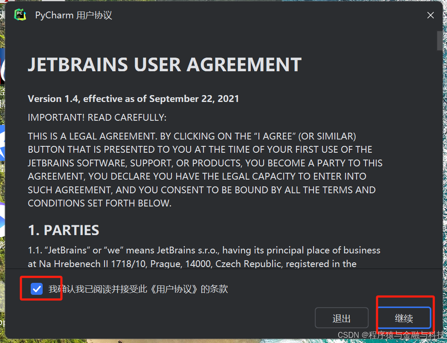
Task: Click the '1. PARTIES' section heading
Action: tap(64, 230)
